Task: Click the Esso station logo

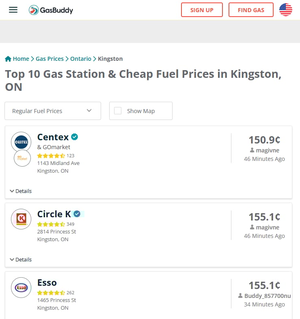Action: tap(21, 287)
